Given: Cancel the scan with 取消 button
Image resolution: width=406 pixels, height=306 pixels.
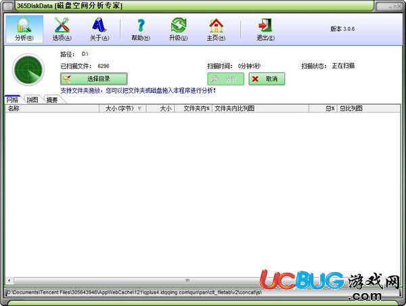Looking at the screenshot, I should click(x=267, y=79).
